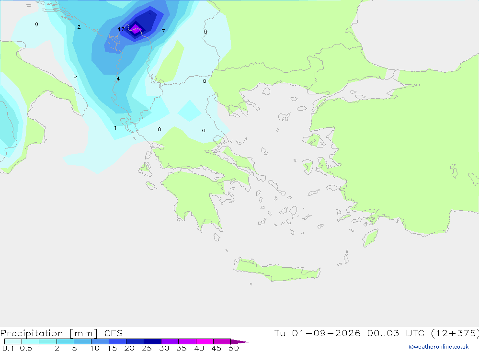Click the '30' legend scale label
This screenshot has height=351, width=479.
(164, 348)
